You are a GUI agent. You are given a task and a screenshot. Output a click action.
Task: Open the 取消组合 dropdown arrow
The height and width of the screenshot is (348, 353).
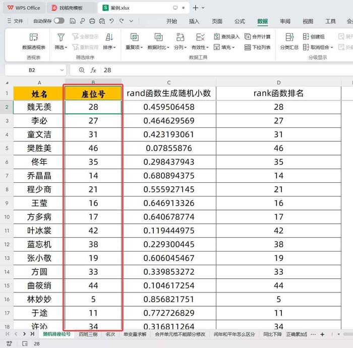332,47
